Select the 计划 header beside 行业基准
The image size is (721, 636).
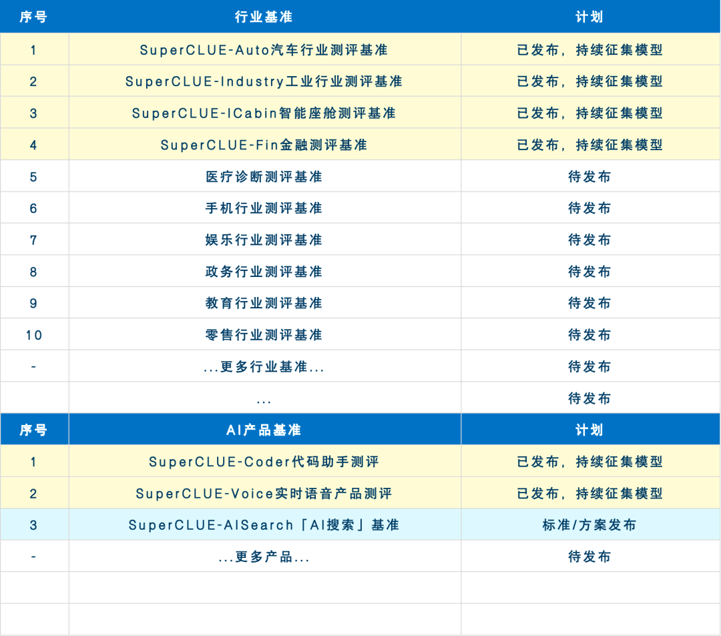[x=589, y=17]
